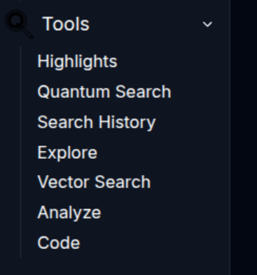Image resolution: width=257 pixels, height=275 pixels.
Task: Select Code in the Tools submenu
Action: (x=59, y=243)
